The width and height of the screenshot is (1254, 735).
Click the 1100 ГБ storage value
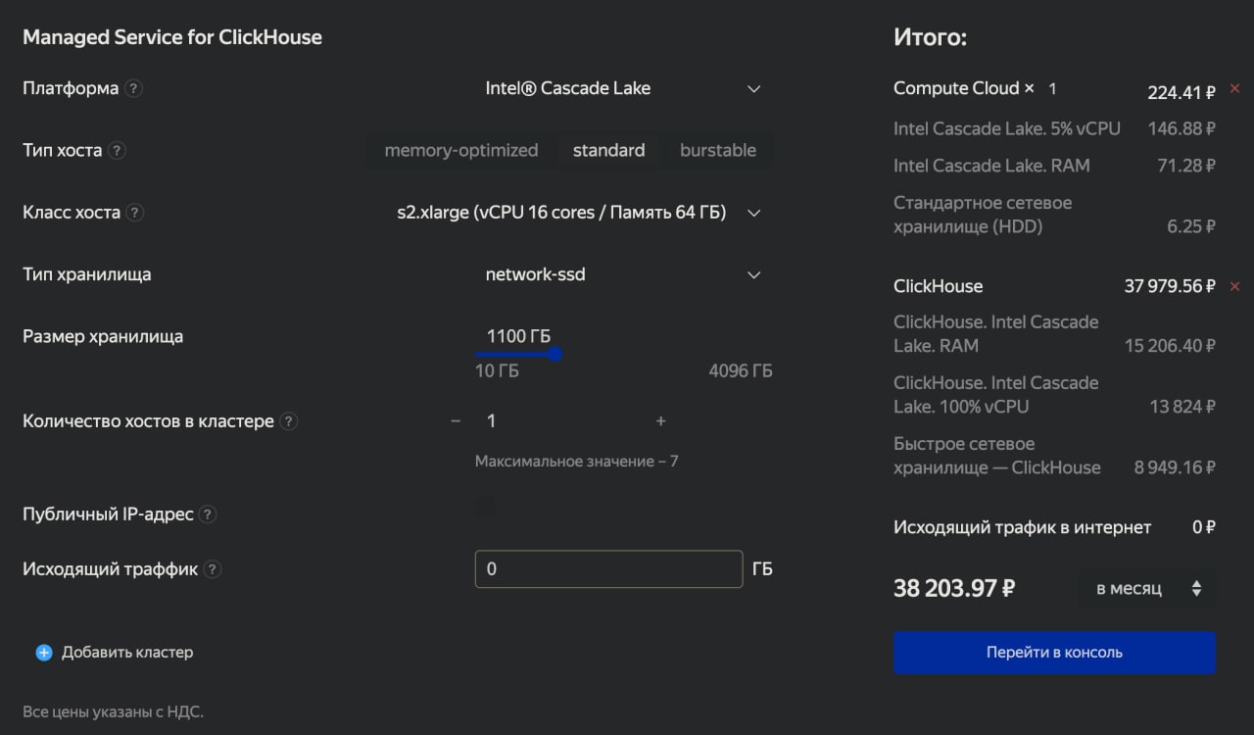(x=518, y=336)
